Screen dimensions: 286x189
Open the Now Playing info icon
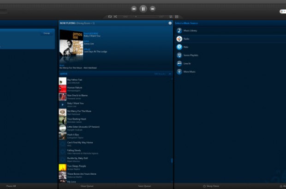tap(170, 23)
